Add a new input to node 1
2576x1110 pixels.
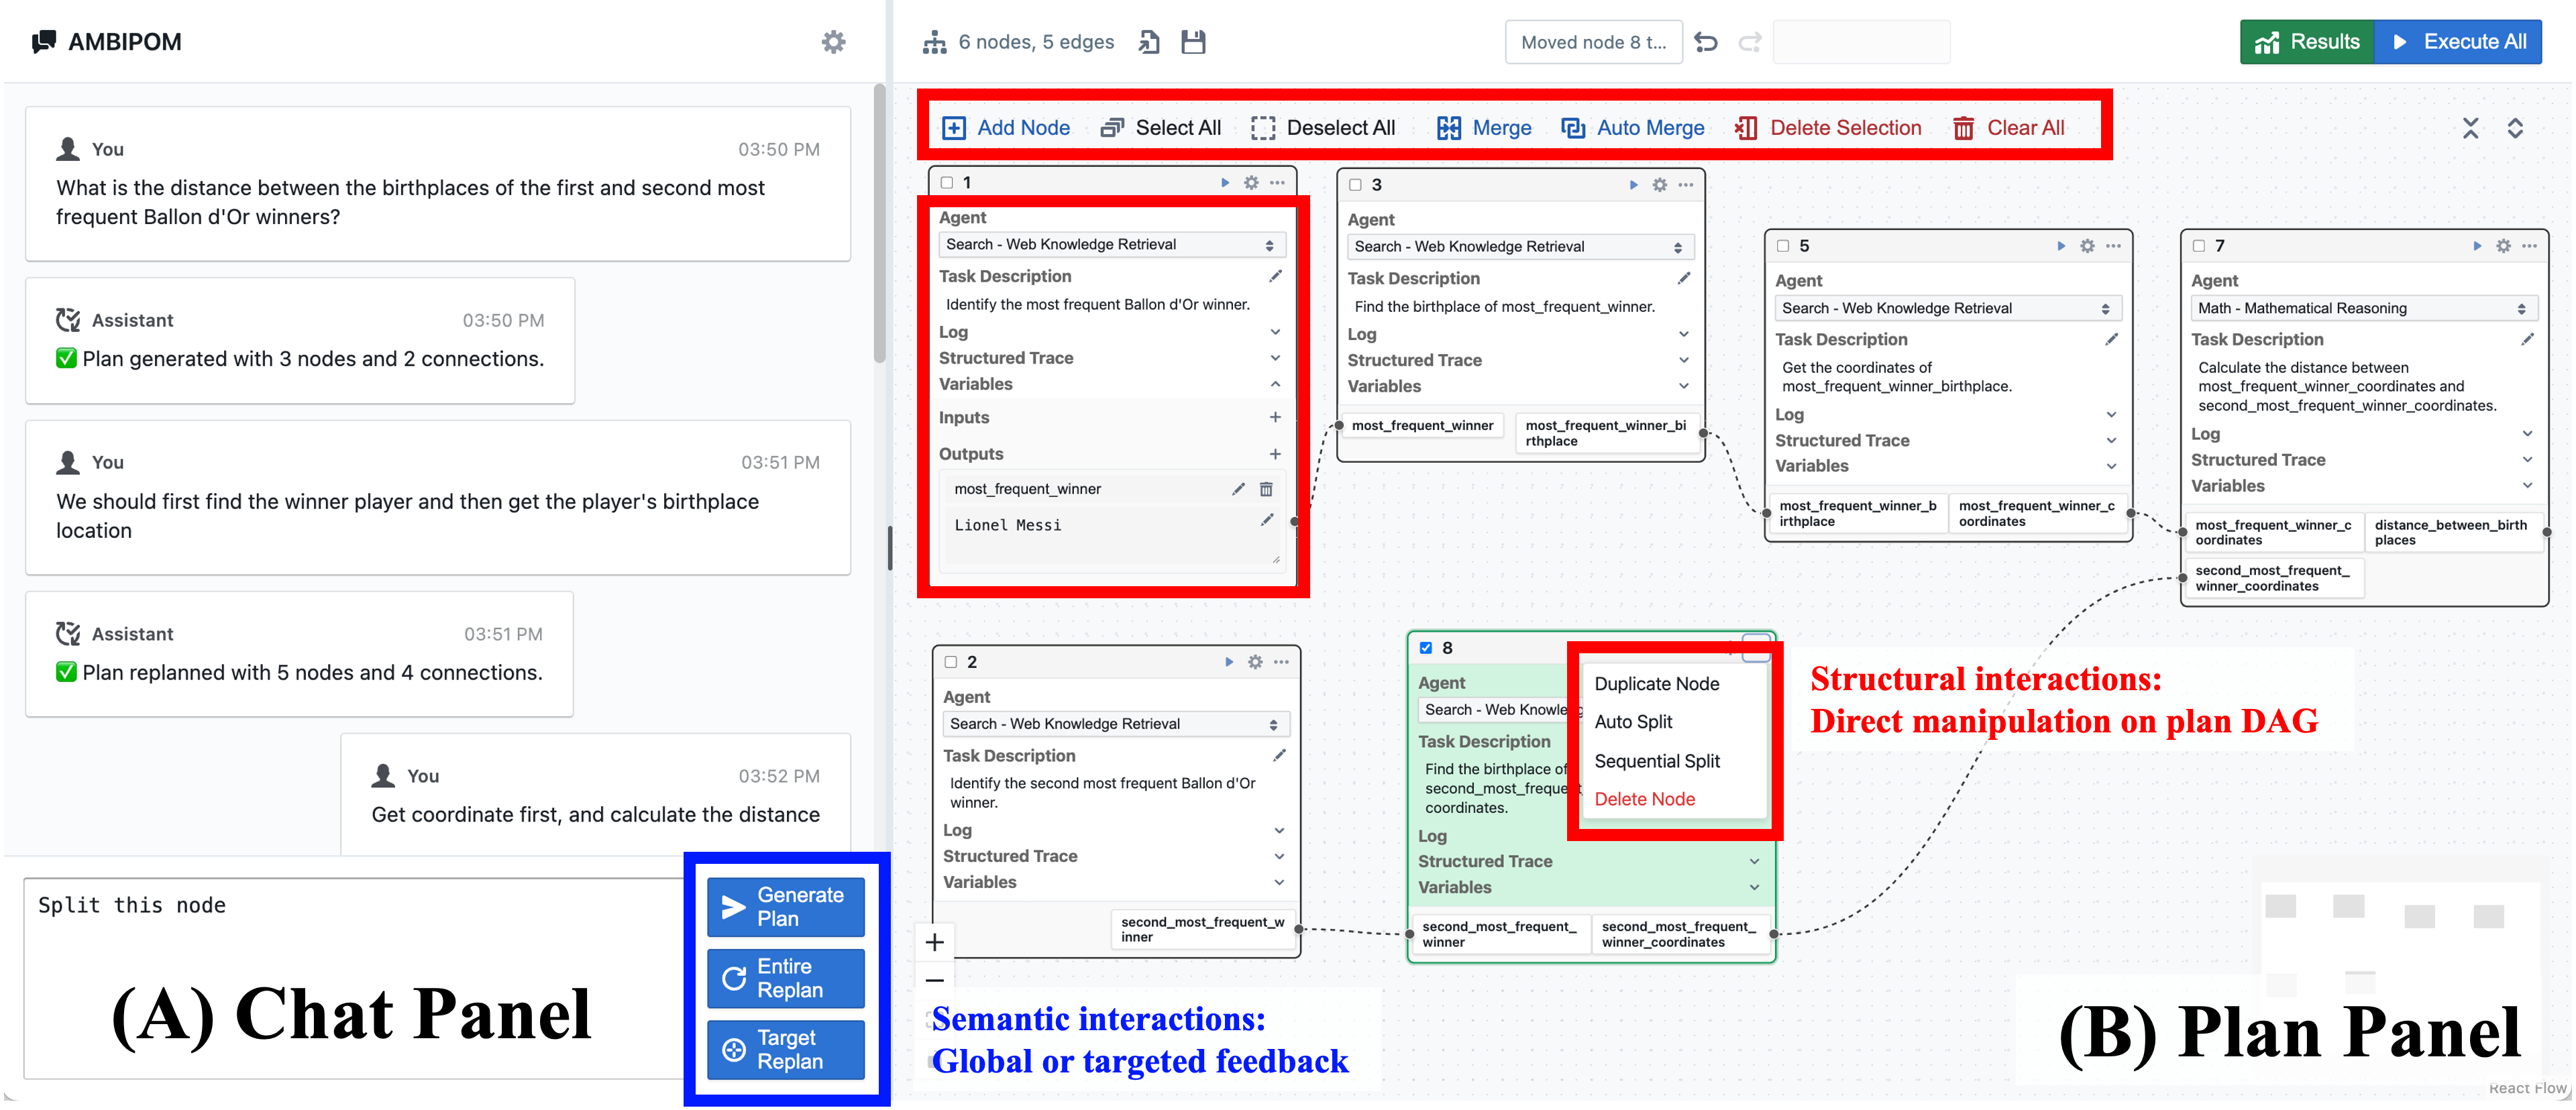pyautogui.click(x=1275, y=418)
